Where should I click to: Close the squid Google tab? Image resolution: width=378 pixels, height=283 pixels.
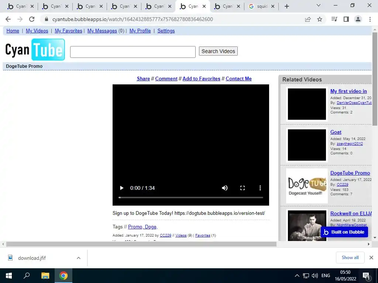273,7
